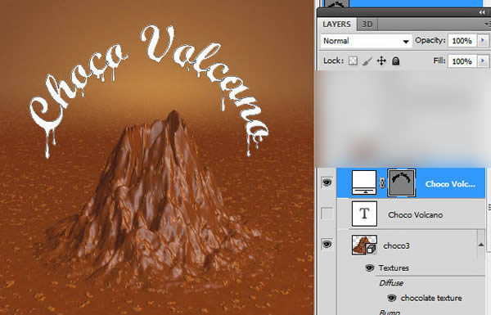Hide the choco3 layer
Viewport: 491px width, 315px height.
(x=327, y=244)
